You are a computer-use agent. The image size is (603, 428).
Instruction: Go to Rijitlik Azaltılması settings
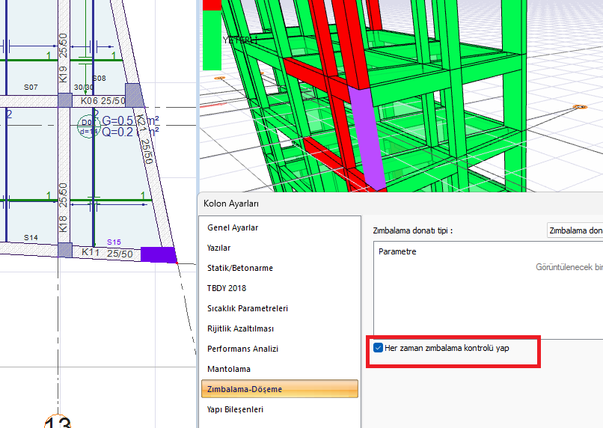click(240, 328)
